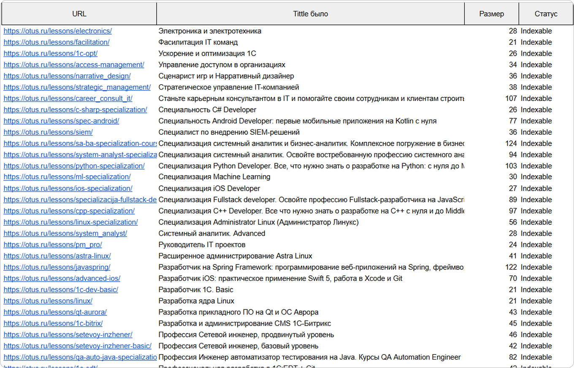Open the setevoy-inzhener-basic link
The width and height of the screenshot is (574, 368).
click(78, 346)
